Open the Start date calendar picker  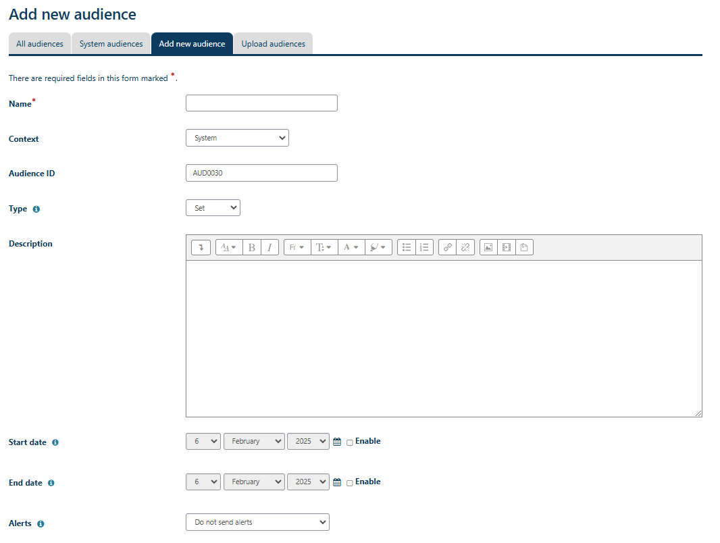(337, 441)
